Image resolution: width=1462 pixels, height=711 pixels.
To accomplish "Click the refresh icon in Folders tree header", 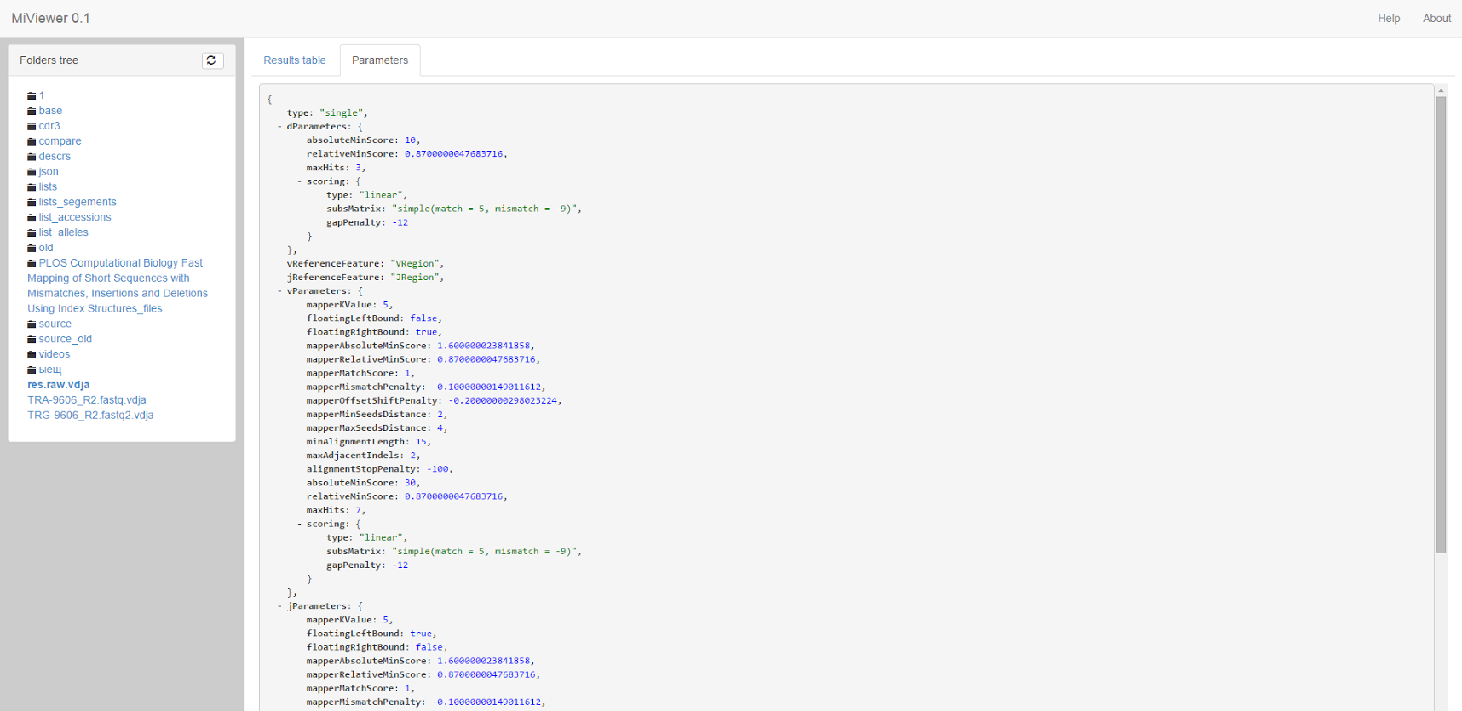I will point(212,60).
